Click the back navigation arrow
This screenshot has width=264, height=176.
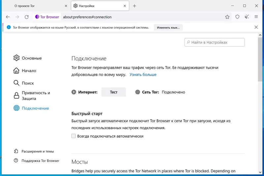click(x=8, y=17)
